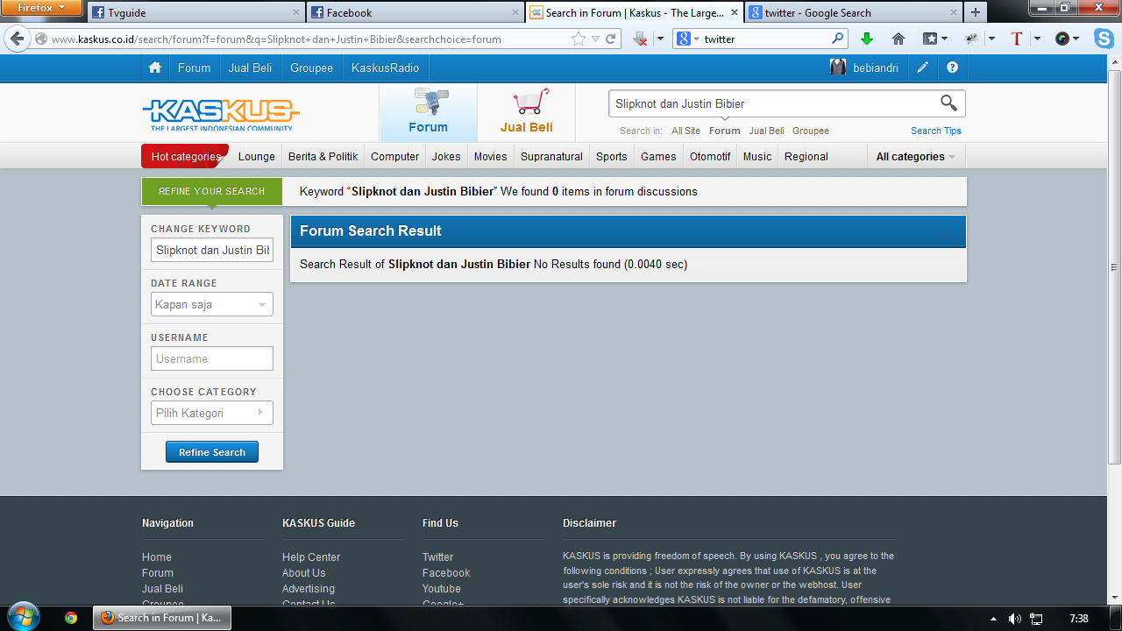Open the Search Tips link

click(936, 131)
